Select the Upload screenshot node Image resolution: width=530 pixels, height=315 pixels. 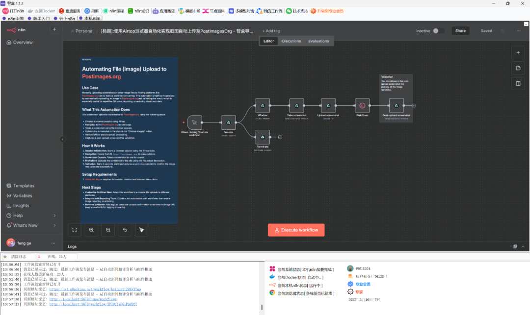coord(328,105)
